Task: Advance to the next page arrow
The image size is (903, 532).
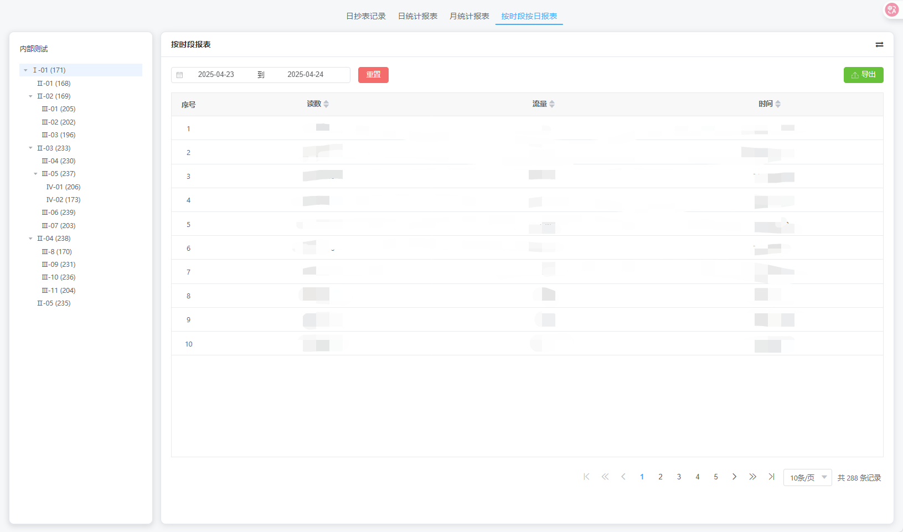Action: click(x=734, y=477)
